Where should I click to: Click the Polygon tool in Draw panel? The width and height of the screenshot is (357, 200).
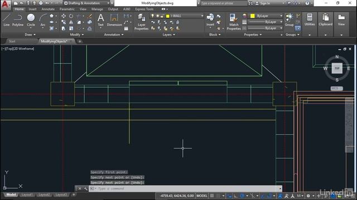coord(52,16)
